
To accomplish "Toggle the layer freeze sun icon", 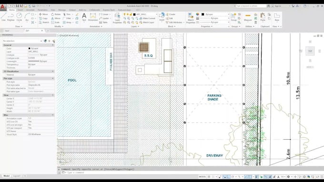I will (128, 14).
